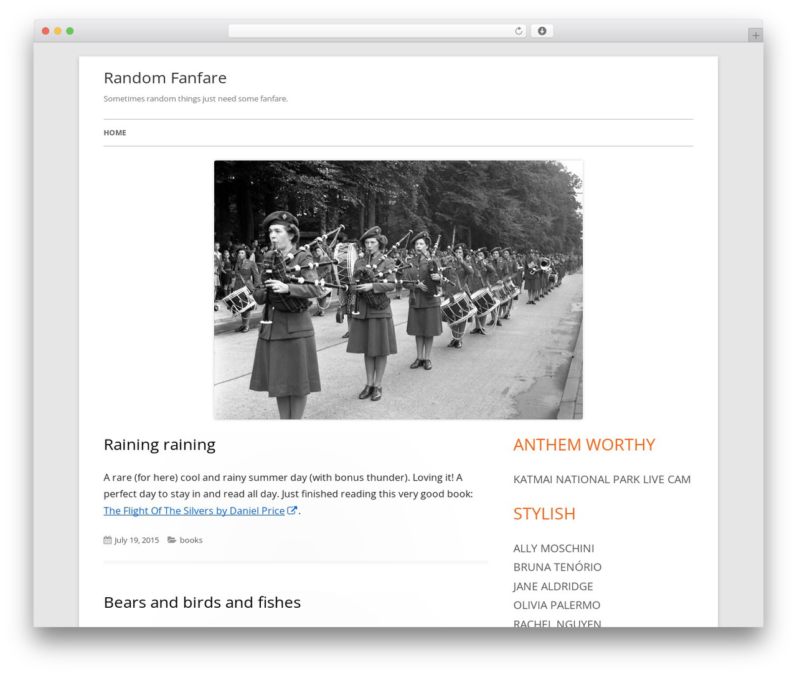Click the July 19, 2015 post date
Screen dimensions: 797x675
pos(136,540)
